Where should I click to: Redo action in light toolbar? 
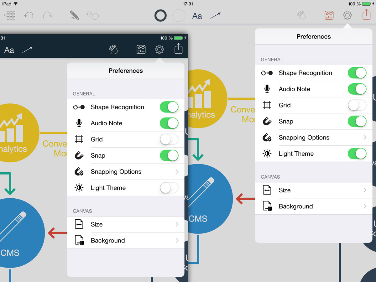tap(48, 15)
